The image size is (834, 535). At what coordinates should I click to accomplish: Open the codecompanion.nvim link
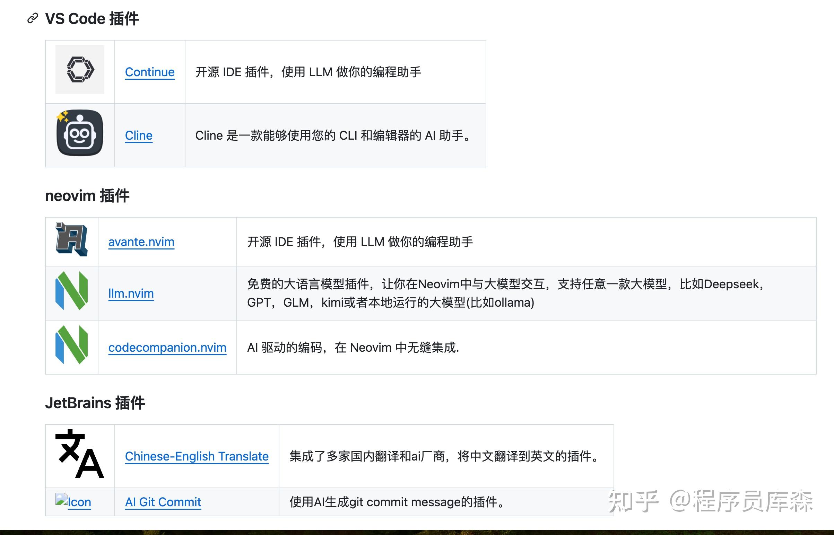coord(167,347)
